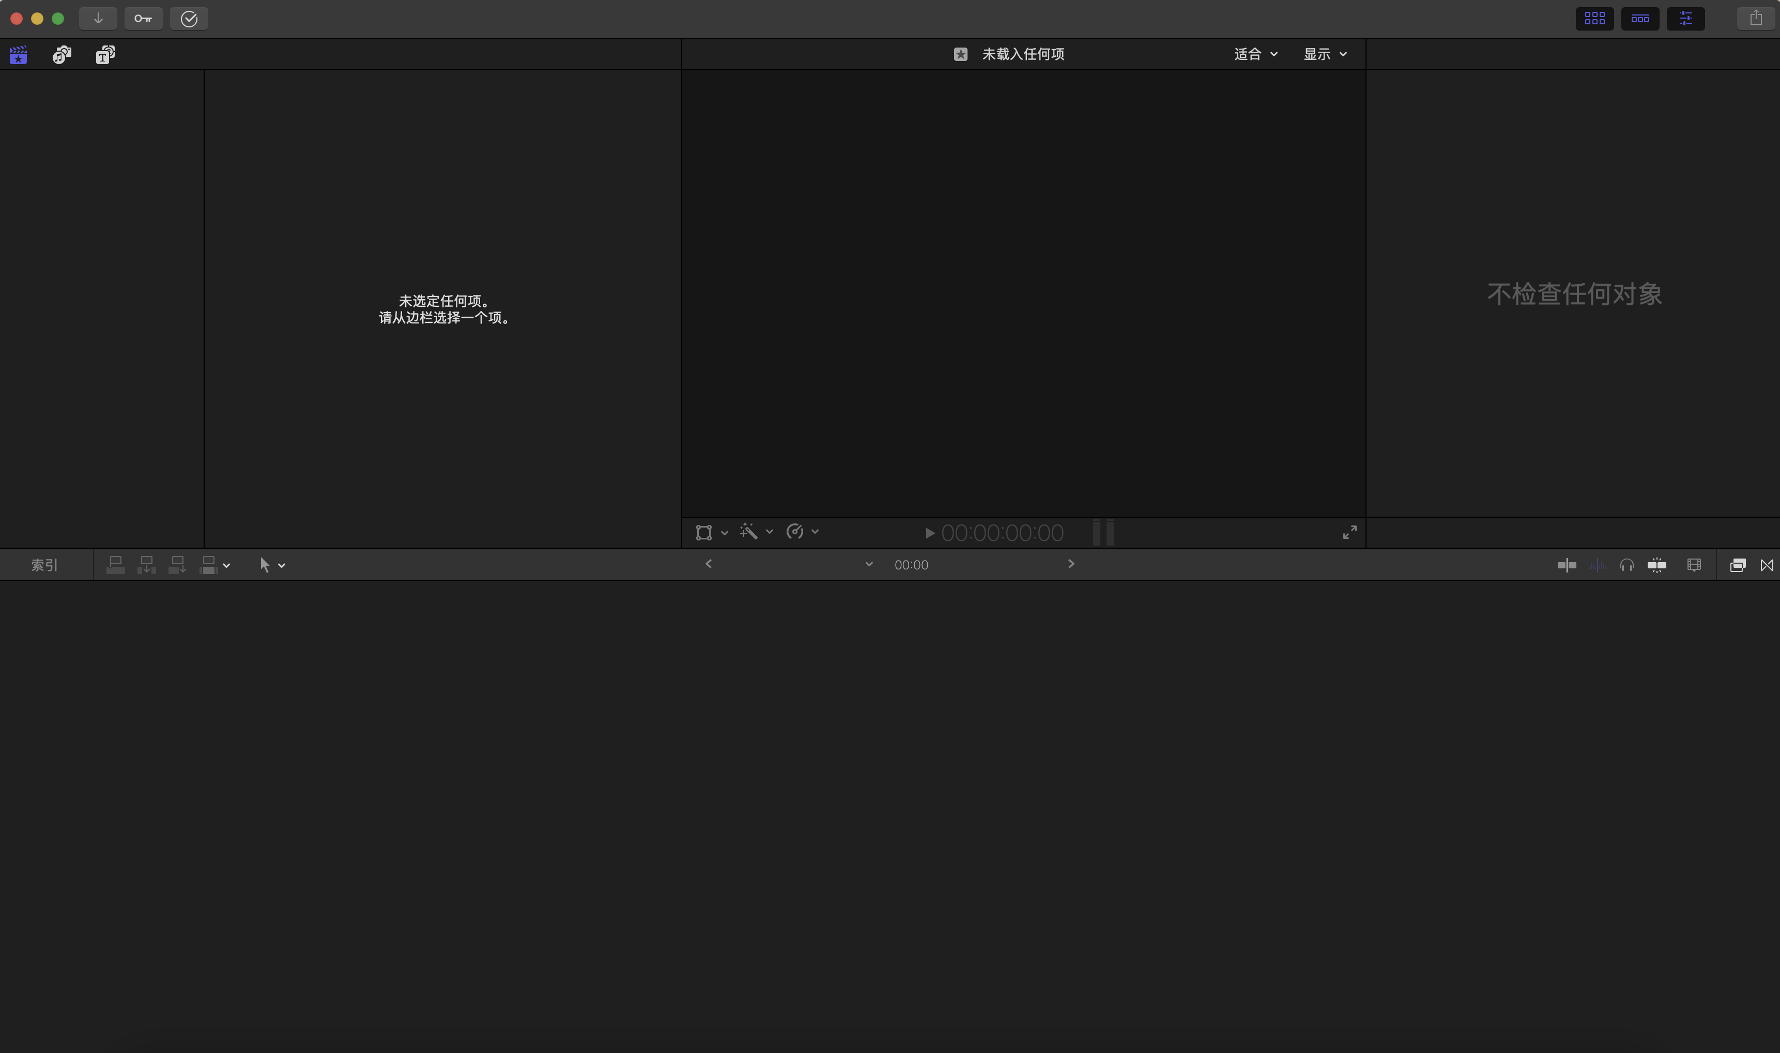
Task: Toggle the inspector panel visibility
Action: pyautogui.click(x=1685, y=19)
